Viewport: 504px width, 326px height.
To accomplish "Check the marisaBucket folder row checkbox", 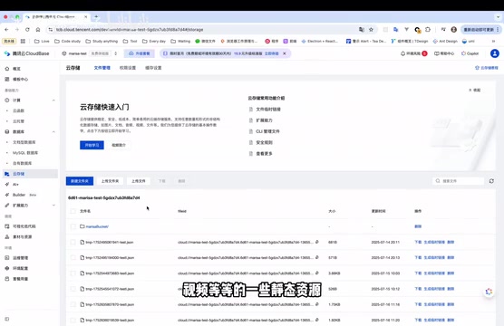I will pos(73,226).
